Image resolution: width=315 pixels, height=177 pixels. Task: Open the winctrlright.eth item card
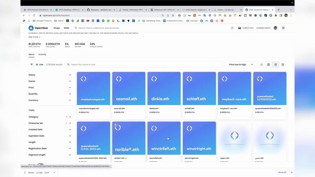pos(199,142)
